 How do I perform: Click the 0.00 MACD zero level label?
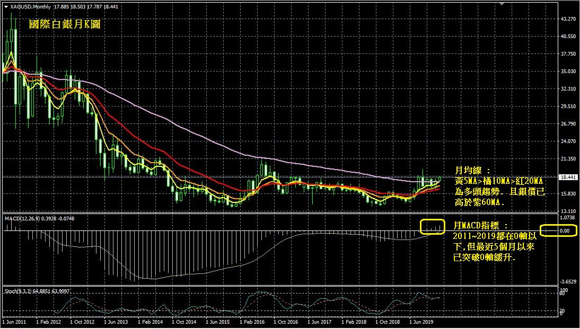(565, 230)
